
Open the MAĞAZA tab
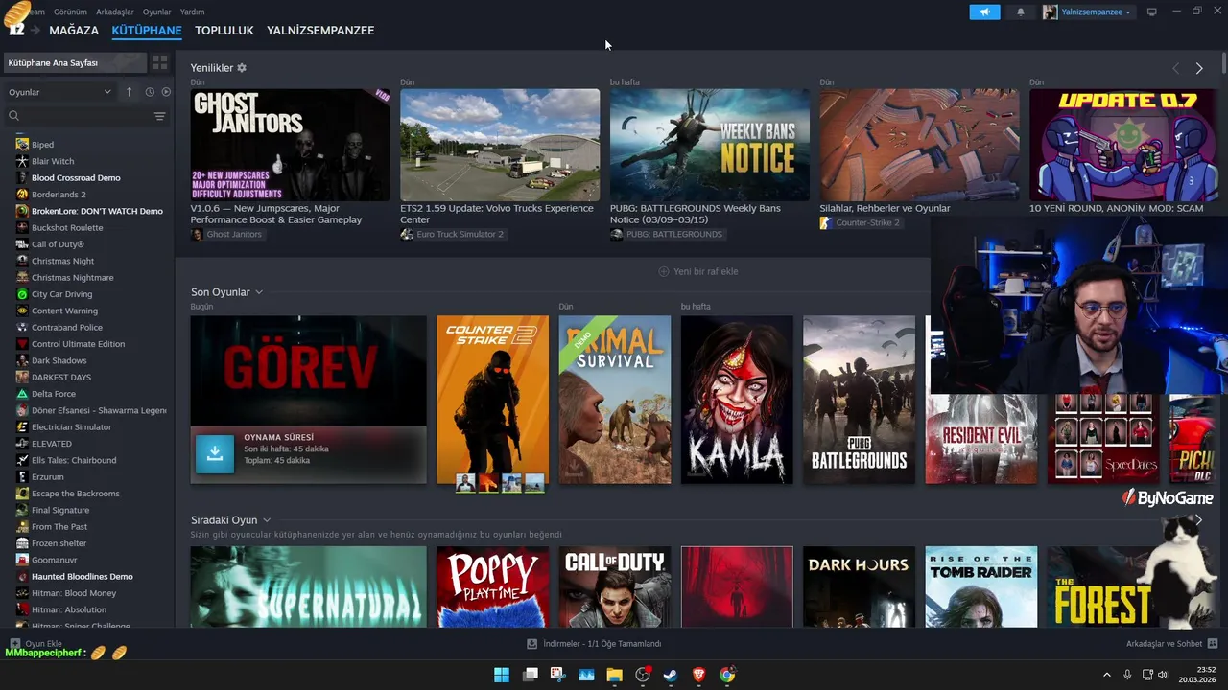(x=74, y=31)
